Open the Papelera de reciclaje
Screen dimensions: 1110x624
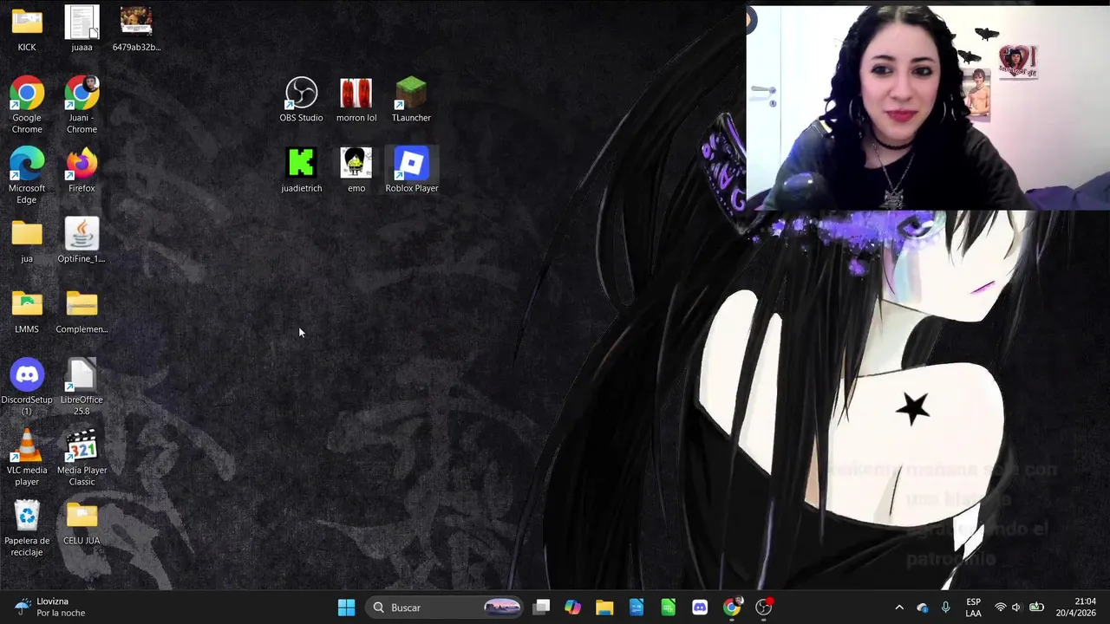(x=27, y=528)
